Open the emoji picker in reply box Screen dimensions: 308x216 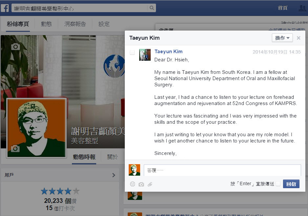[x=133, y=184]
